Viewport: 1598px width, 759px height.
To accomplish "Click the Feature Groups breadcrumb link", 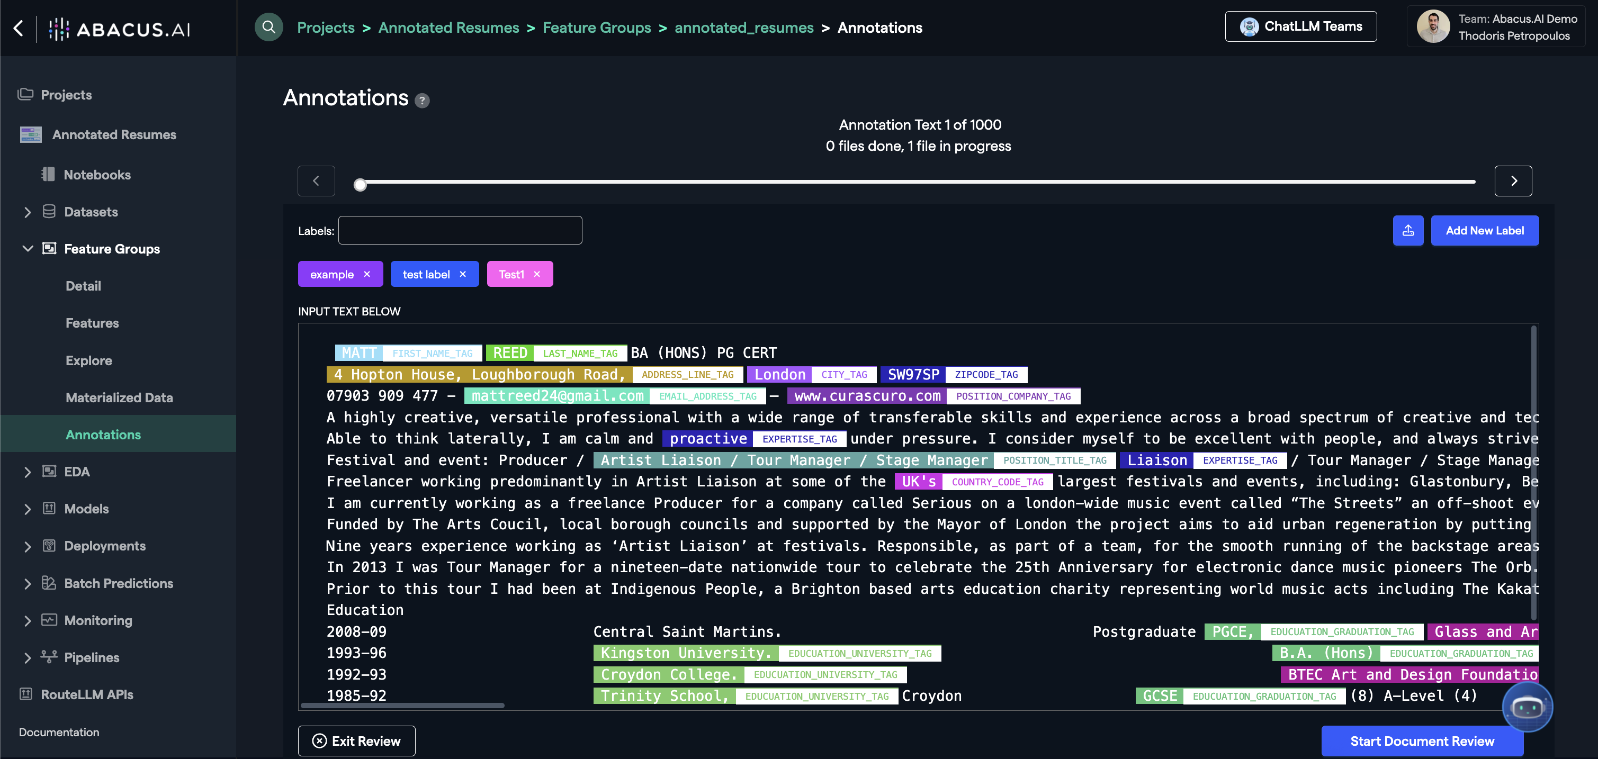I will [596, 28].
